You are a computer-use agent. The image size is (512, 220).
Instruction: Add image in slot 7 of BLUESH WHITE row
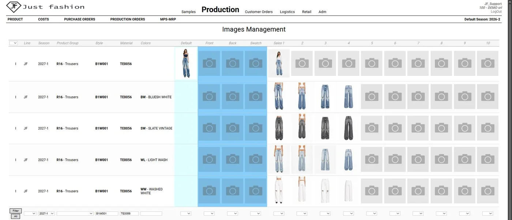click(x=418, y=97)
